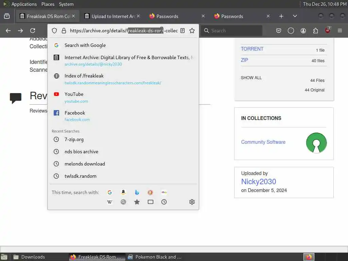
Task: Reload the current page
Action: tap(33, 31)
